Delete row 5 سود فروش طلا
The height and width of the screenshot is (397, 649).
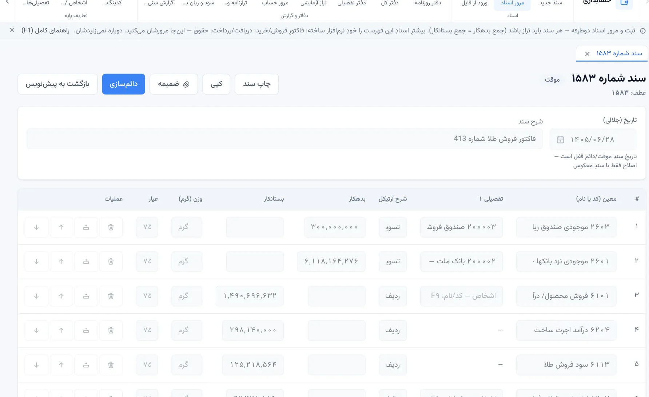pyautogui.click(x=111, y=365)
